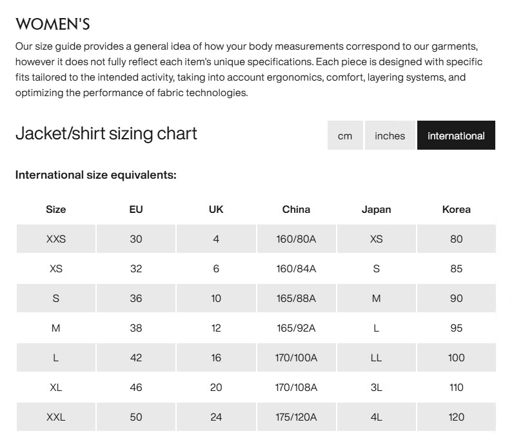Screen dimensions: 514x440
Task: Click the Korea column header
Action: [456, 209]
